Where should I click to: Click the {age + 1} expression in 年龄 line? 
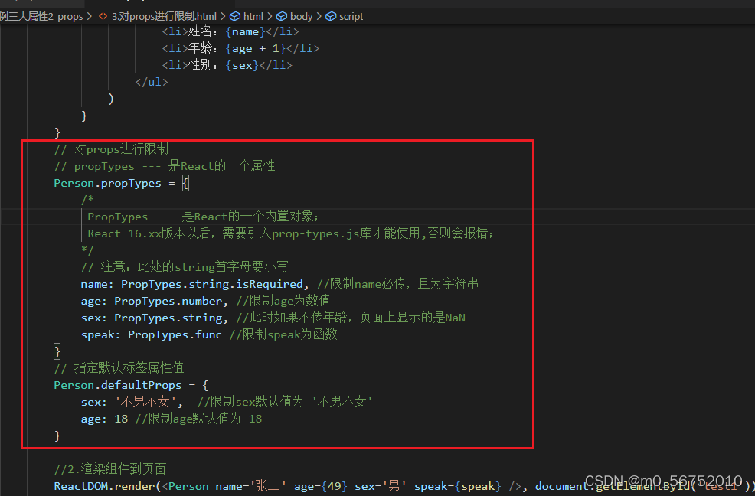point(254,47)
